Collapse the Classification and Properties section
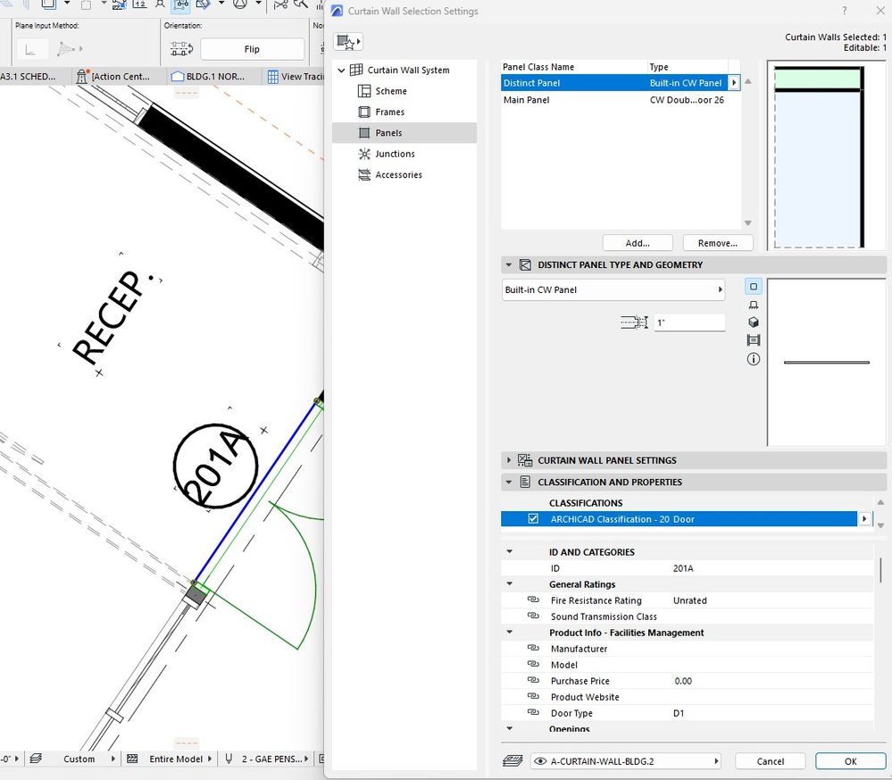This screenshot has height=780, width=892. tap(509, 482)
